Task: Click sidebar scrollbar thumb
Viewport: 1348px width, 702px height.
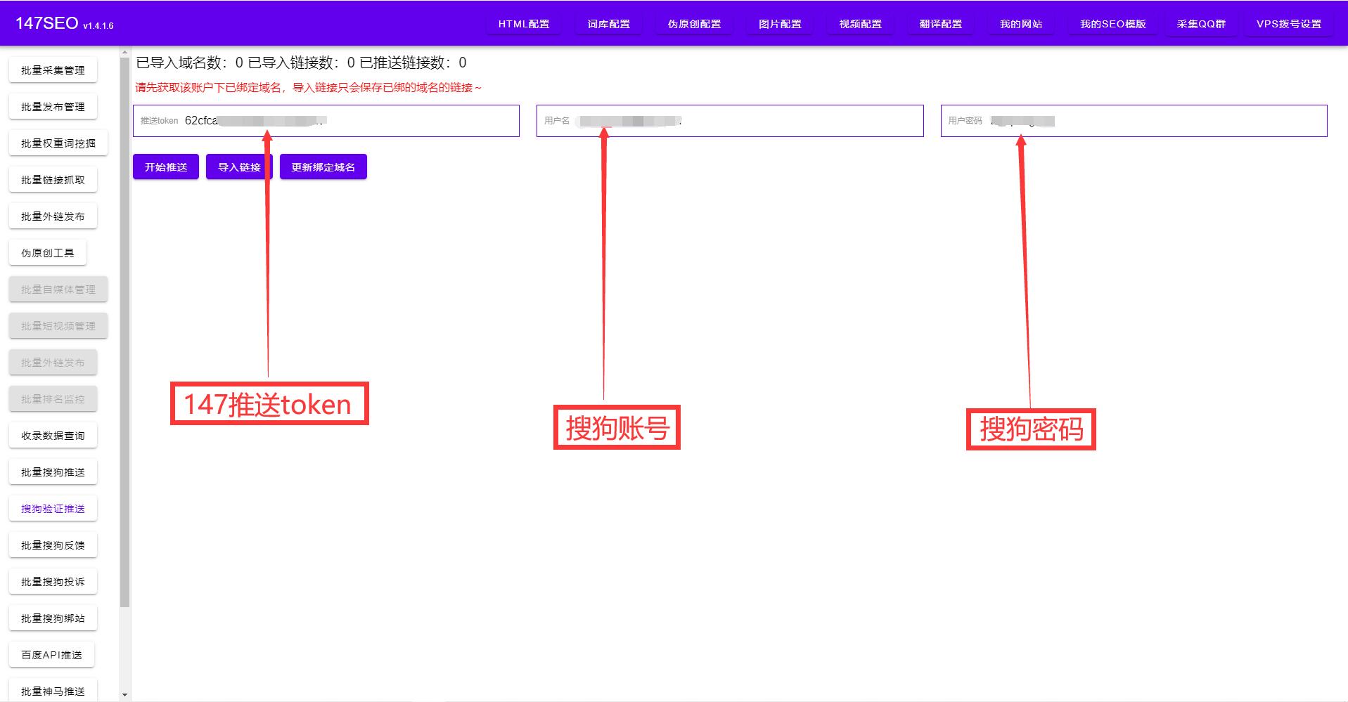Action: (x=125, y=332)
